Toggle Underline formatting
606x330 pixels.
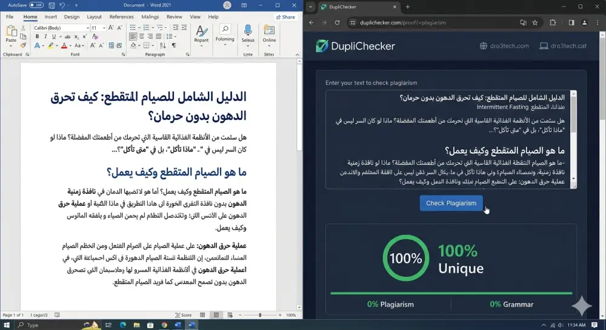[54, 37]
